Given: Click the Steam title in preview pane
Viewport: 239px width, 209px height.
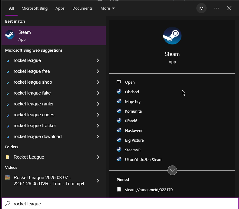Looking at the screenshot, I should 172,54.
